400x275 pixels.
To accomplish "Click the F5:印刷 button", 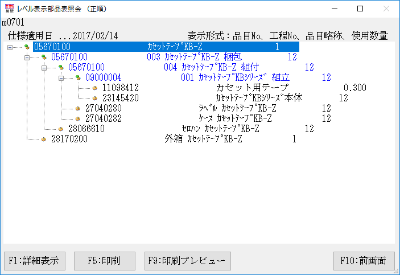I will 105,261.
